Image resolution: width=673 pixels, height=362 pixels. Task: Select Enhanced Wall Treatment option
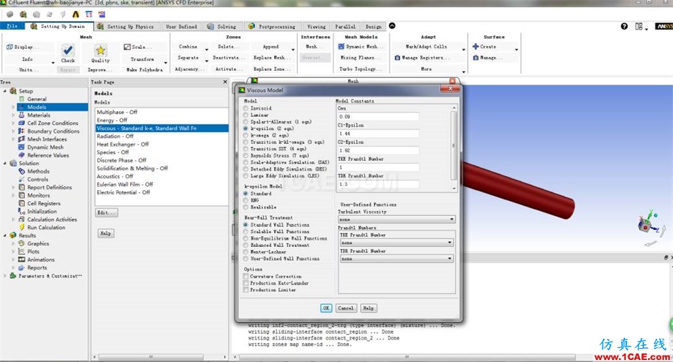246,245
